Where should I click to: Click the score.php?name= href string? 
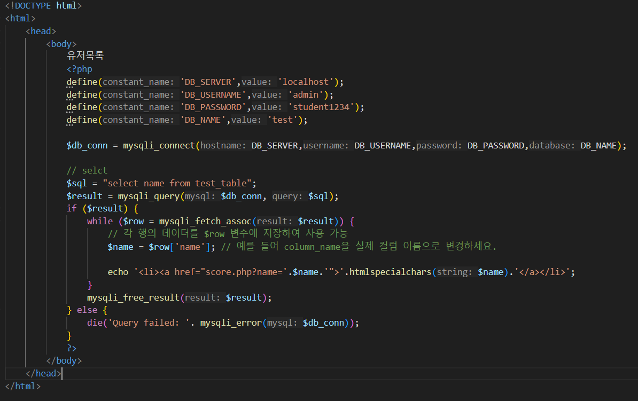244,272
